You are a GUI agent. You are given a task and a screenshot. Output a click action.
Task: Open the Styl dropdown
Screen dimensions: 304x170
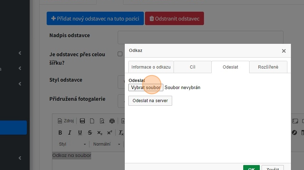click(x=72, y=144)
